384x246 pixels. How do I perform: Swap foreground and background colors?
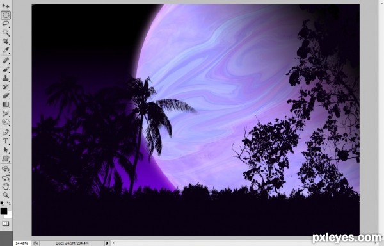[x=9, y=203]
